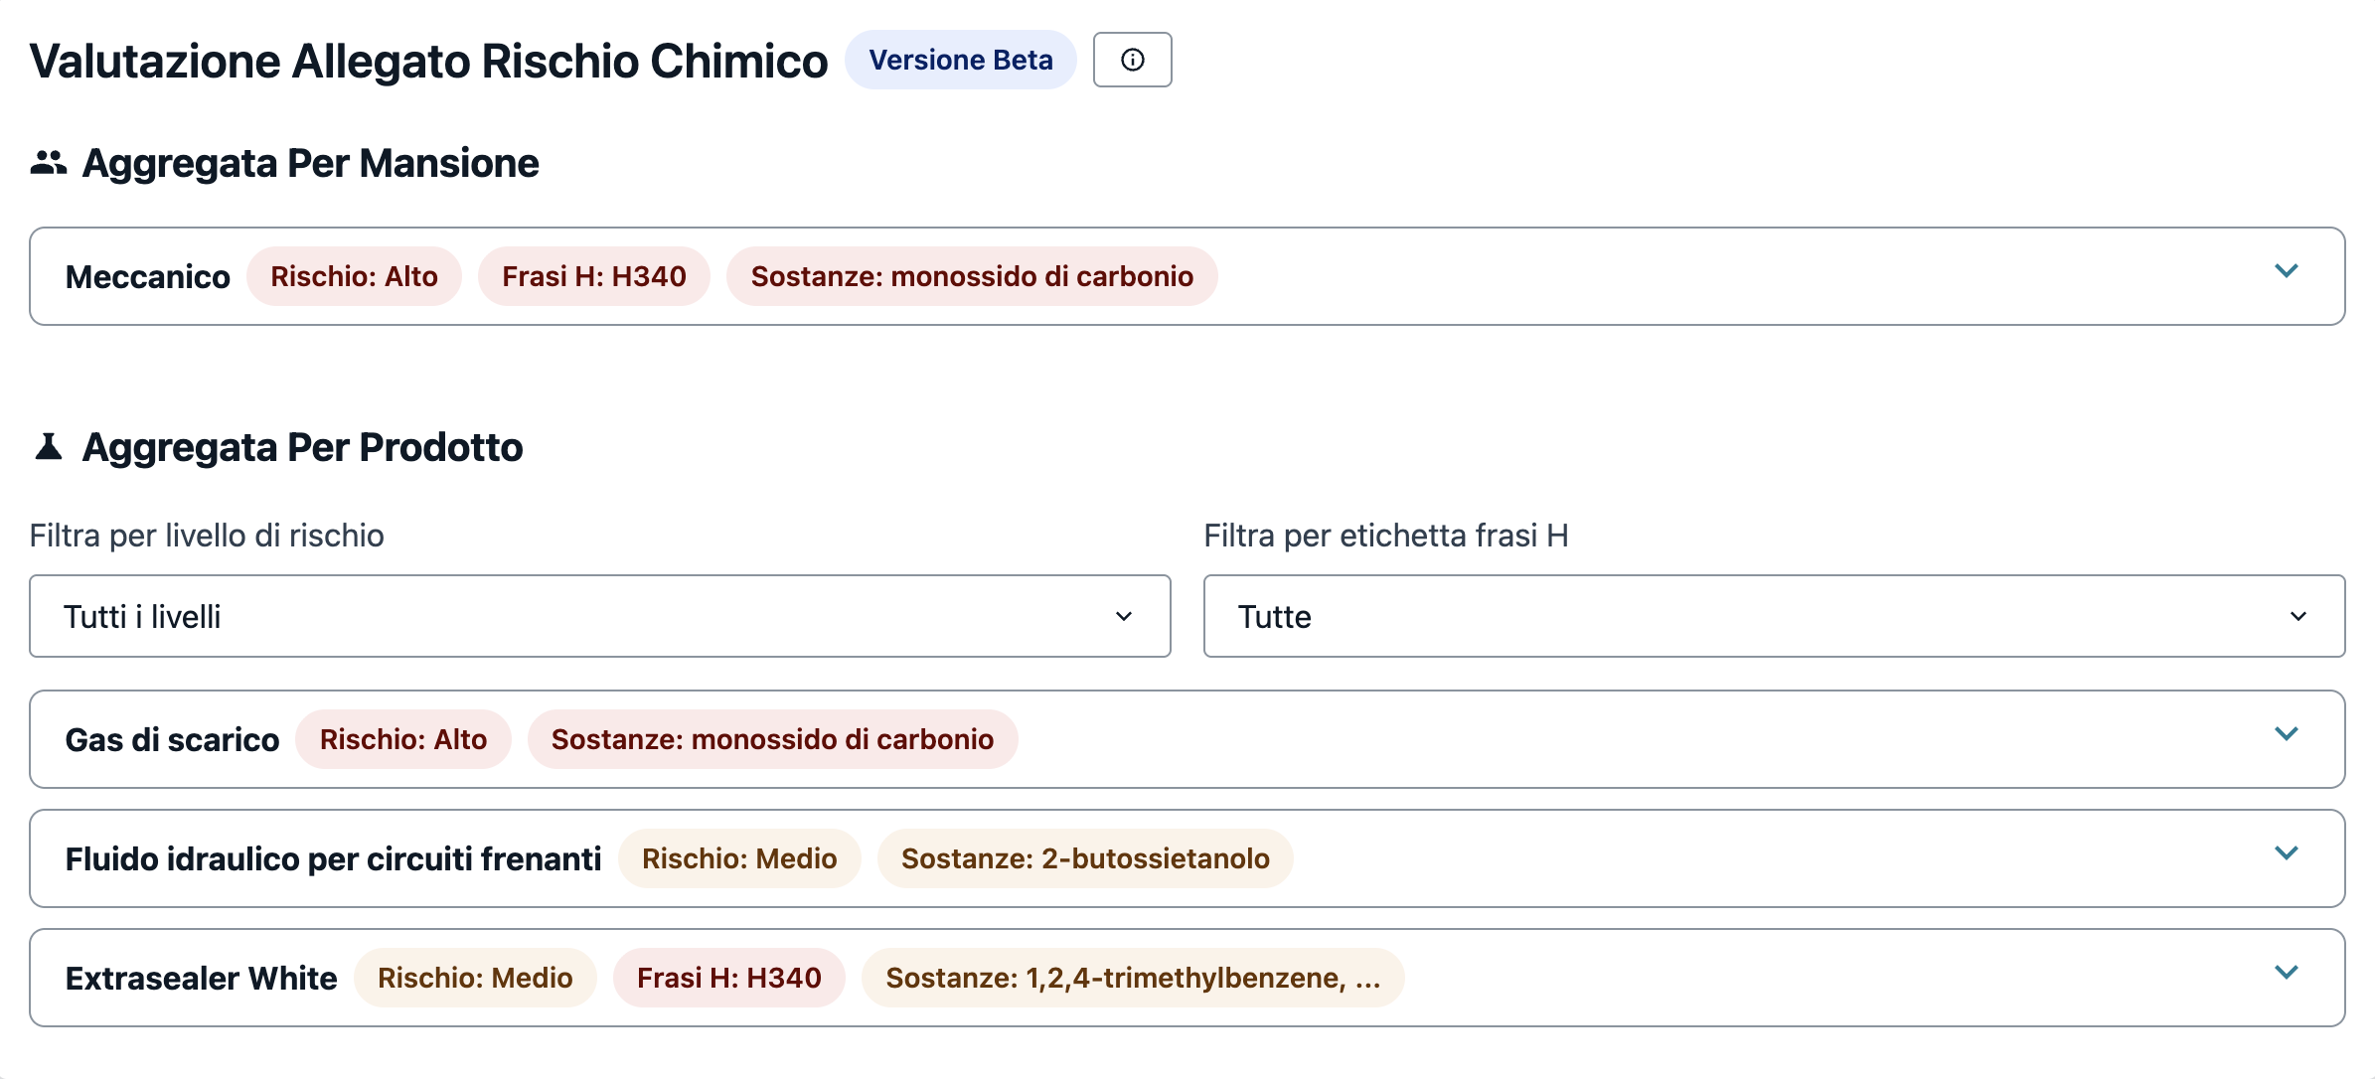The height and width of the screenshot is (1079, 2375).
Task: Click the Extrasealer White product name
Action: pos(201,979)
